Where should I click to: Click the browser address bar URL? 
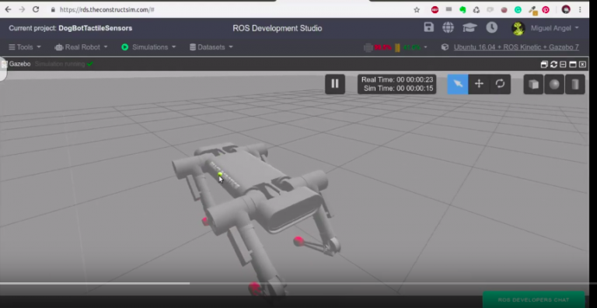(x=107, y=10)
